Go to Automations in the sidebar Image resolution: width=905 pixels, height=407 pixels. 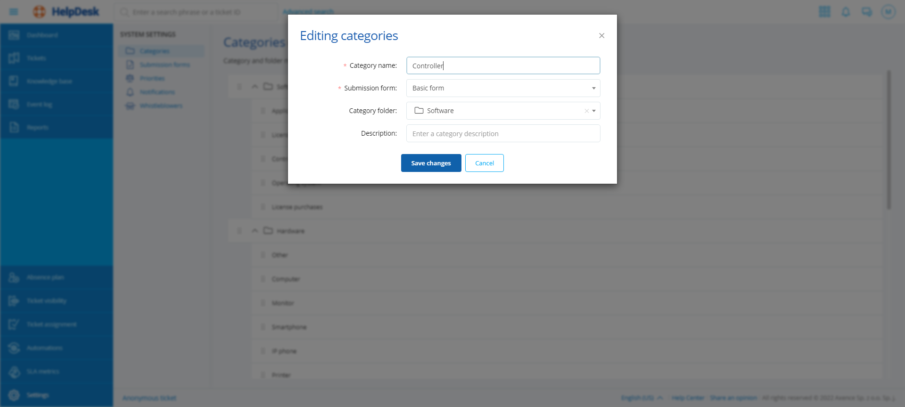(x=44, y=348)
